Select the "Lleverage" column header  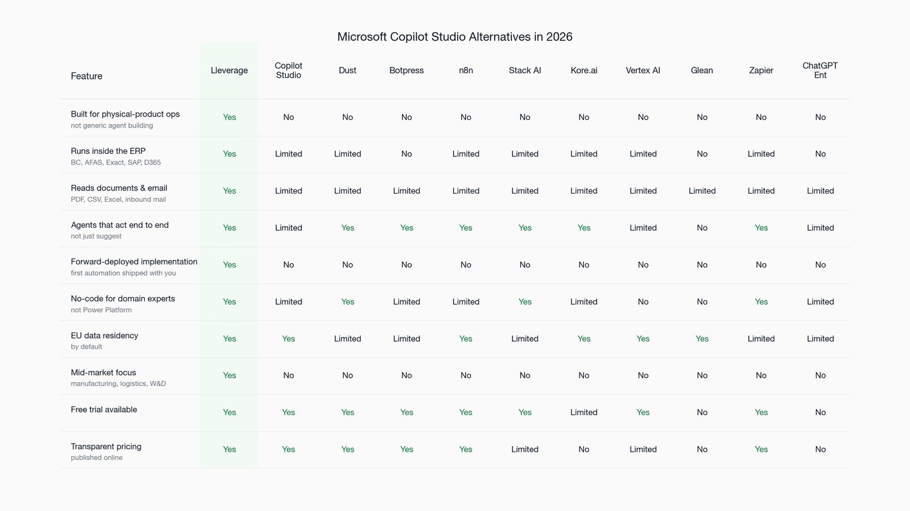click(x=229, y=71)
